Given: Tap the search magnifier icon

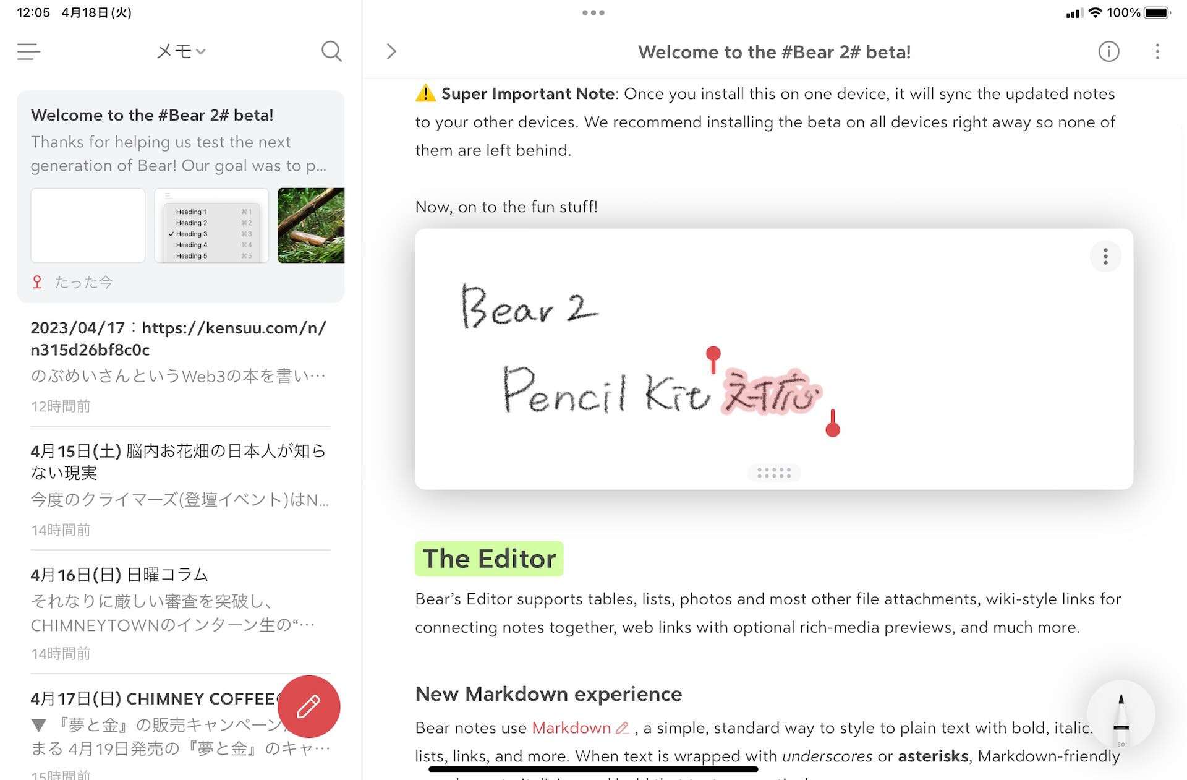Looking at the screenshot, I should 331,51.
